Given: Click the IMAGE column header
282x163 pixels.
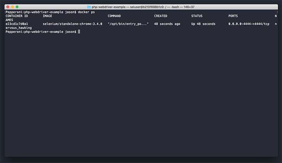Looking at the screenshot, I should (48, 16).
